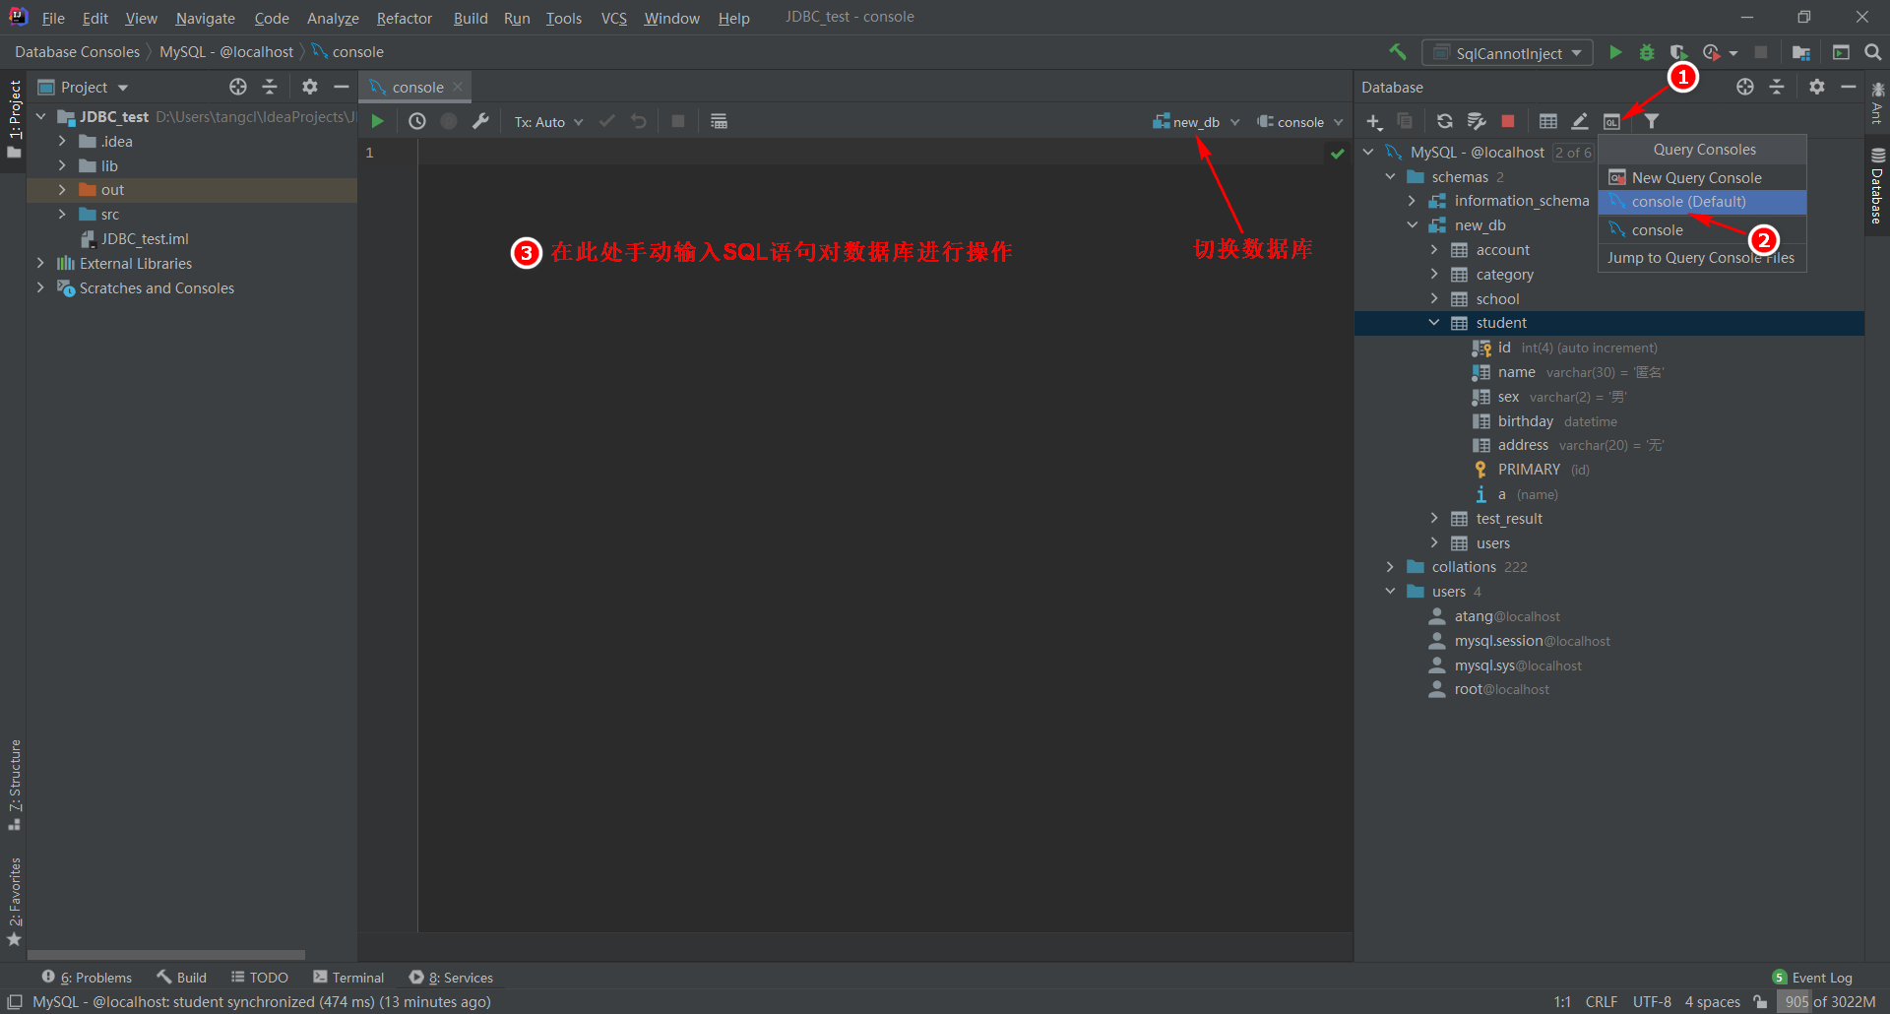Locate file with Project crosshair icon
This screenshot has height=1014, width=1890.
tap(238, 87)
